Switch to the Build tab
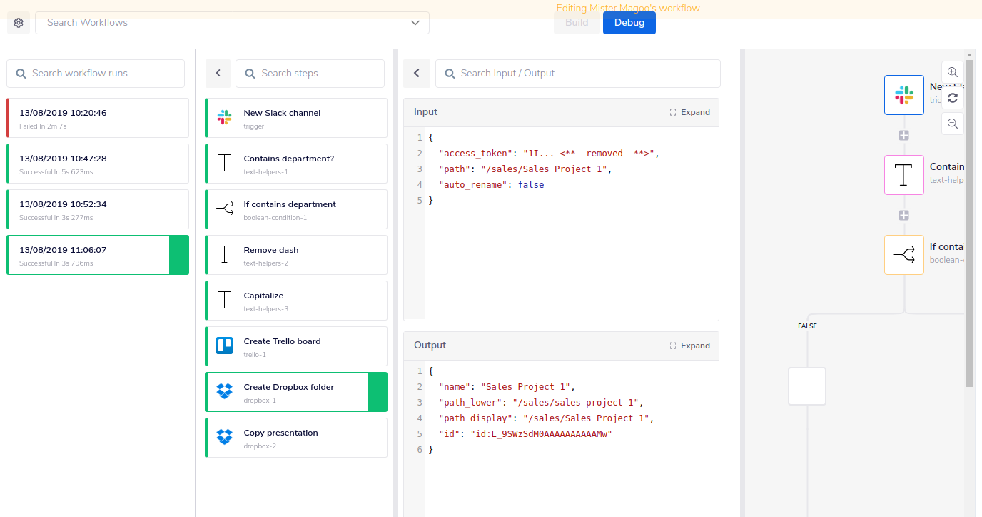This screenshot has height=517, width=982. [x=577, y=23]
